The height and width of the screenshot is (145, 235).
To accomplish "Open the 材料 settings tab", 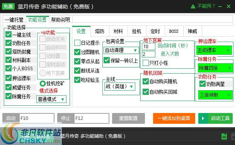I will 118,31.
